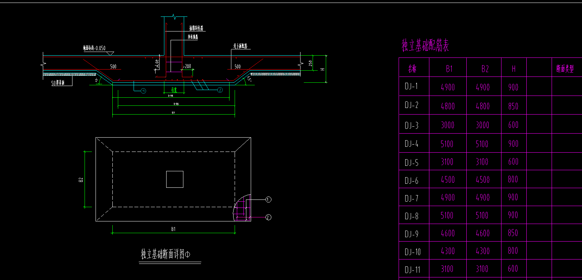Click the DJ-1 row label
This screenshot has height=280, width=582.
(411, 86)
